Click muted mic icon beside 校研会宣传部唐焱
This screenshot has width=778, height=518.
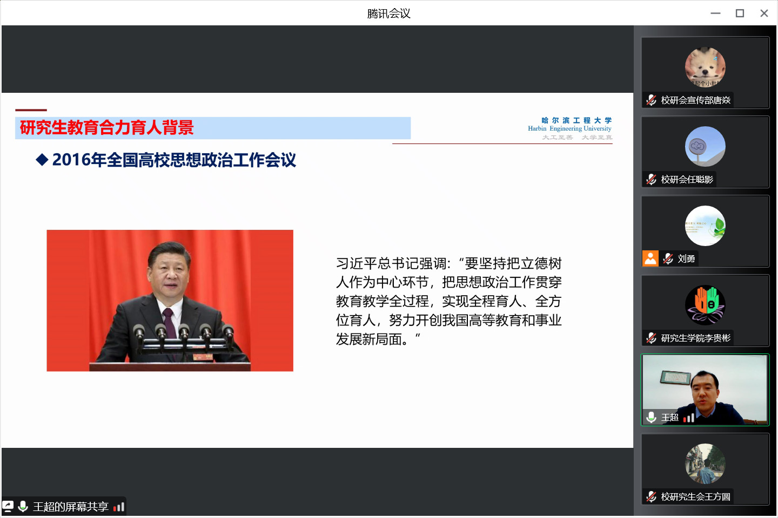651,100
